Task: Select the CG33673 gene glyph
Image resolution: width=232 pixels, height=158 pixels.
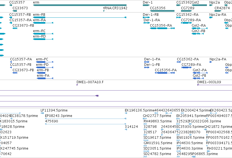Action: tap(15, 11)
